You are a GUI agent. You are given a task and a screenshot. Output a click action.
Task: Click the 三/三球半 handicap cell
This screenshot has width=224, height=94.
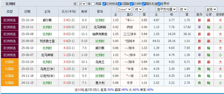(x=130, y=34)
